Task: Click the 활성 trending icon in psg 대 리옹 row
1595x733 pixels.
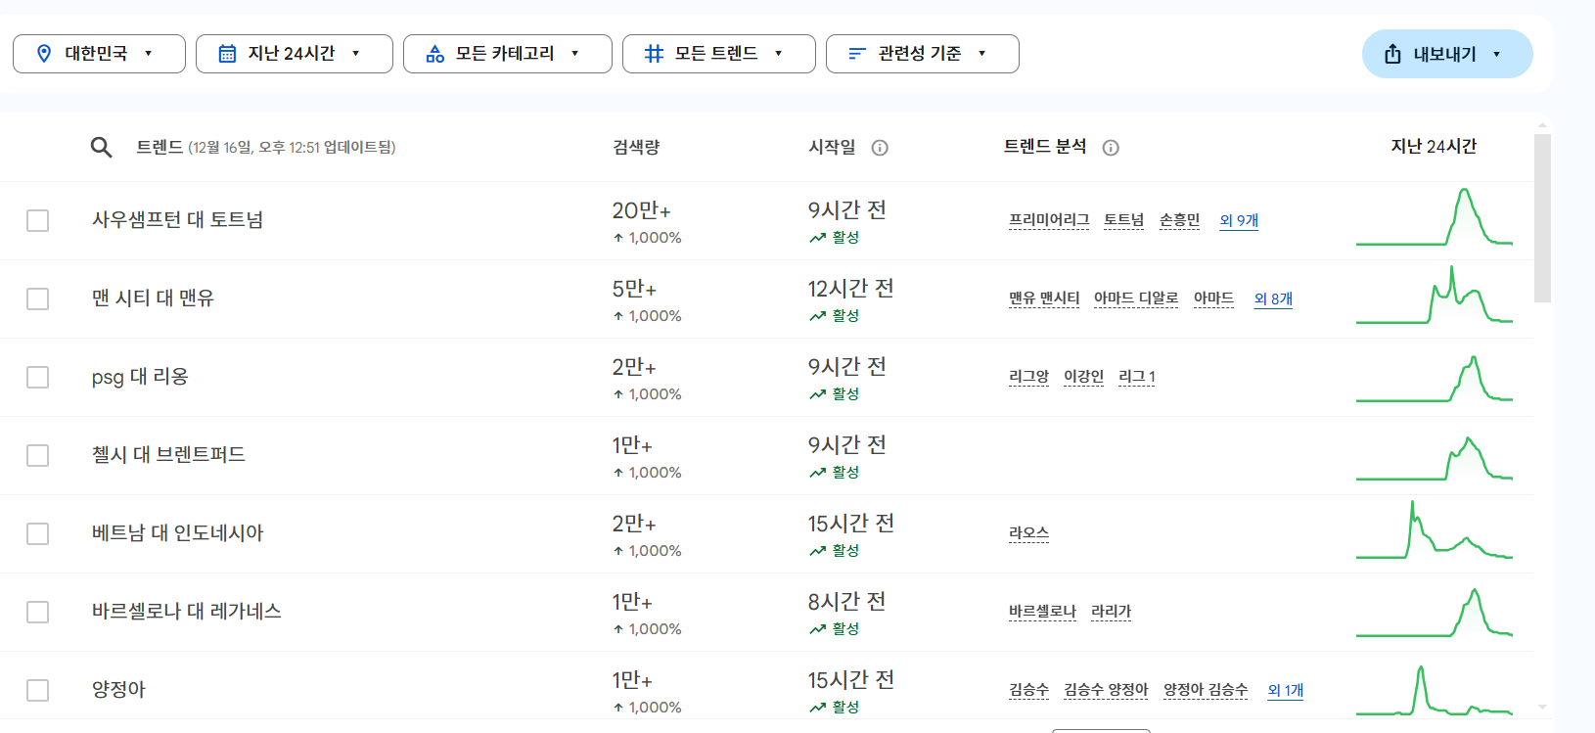Action: tap(817, 394)
